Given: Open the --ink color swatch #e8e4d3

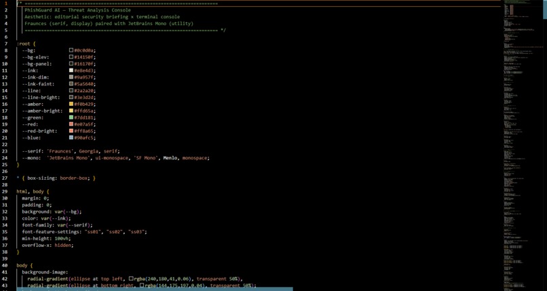Looking at the screenshot, I should click(x=71, y=71).
